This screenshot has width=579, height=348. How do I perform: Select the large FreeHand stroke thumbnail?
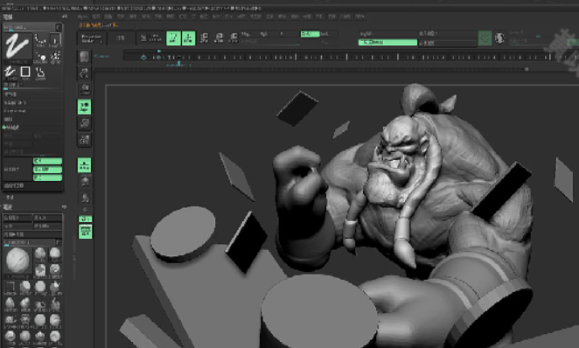(x=17, y=47)
